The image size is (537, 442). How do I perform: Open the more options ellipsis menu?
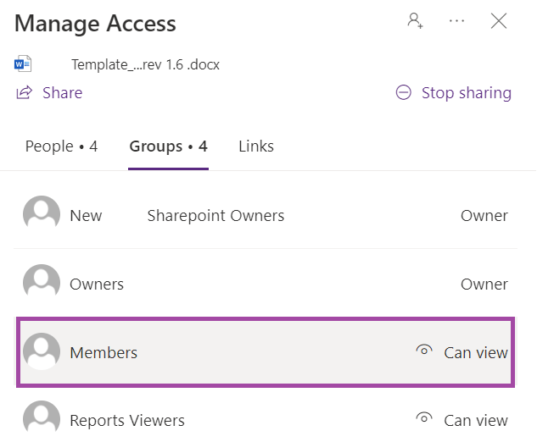point(456,21)
